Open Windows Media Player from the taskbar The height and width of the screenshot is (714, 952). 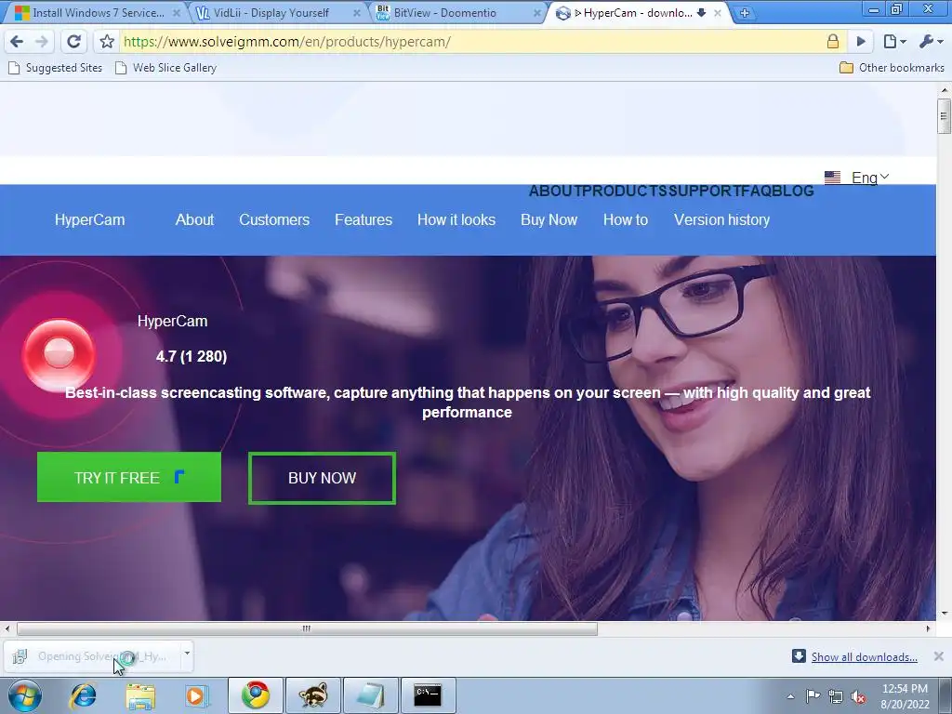tap(196, 695)
